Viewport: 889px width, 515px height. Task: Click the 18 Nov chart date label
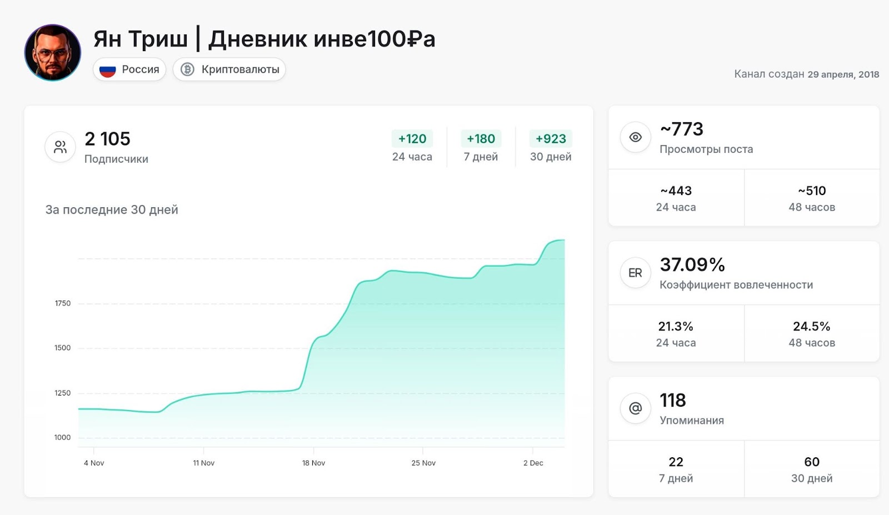click(x=313, y=463)
